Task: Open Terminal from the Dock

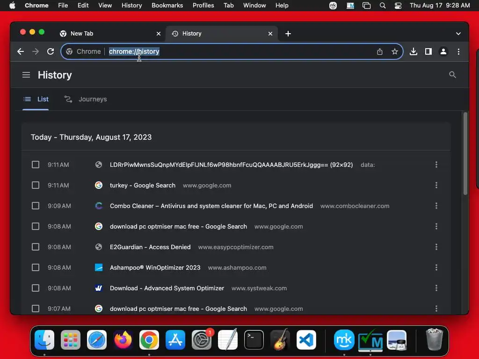Action: tap(254, 340)
